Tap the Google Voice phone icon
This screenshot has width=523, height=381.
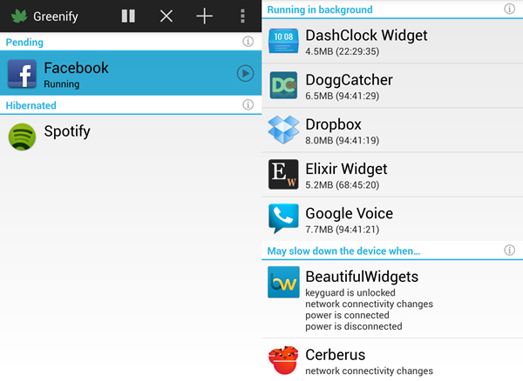coord(283,218)
